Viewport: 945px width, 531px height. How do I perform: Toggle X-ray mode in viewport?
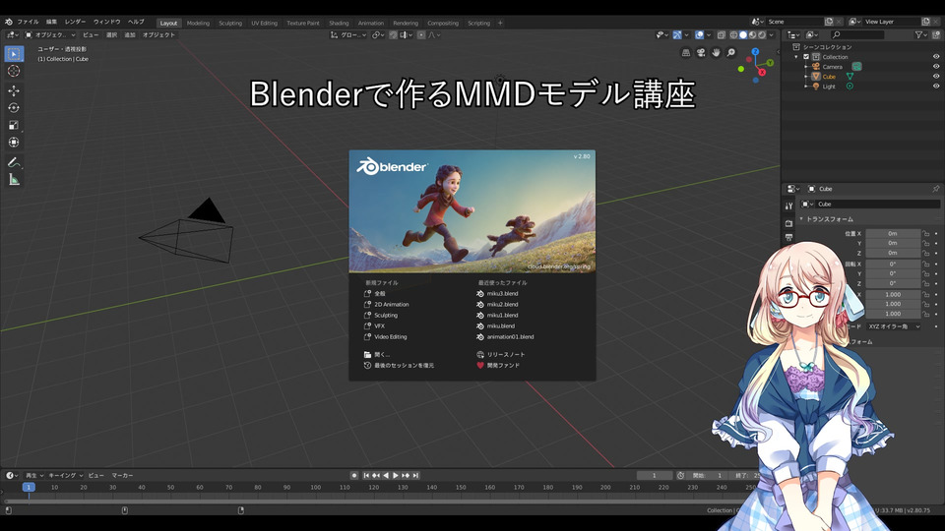tap(721, 35)
